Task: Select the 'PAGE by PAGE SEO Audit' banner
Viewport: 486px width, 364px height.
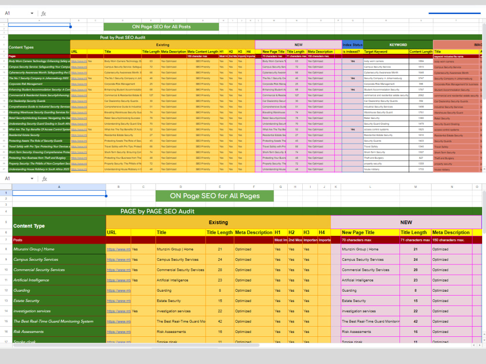Action: [157, 212]
